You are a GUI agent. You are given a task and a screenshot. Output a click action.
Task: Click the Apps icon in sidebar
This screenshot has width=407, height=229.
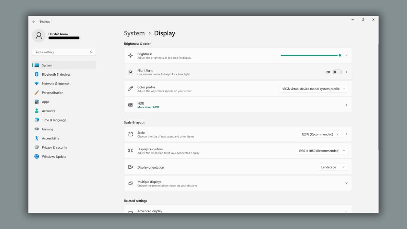(x=37, y=102)
